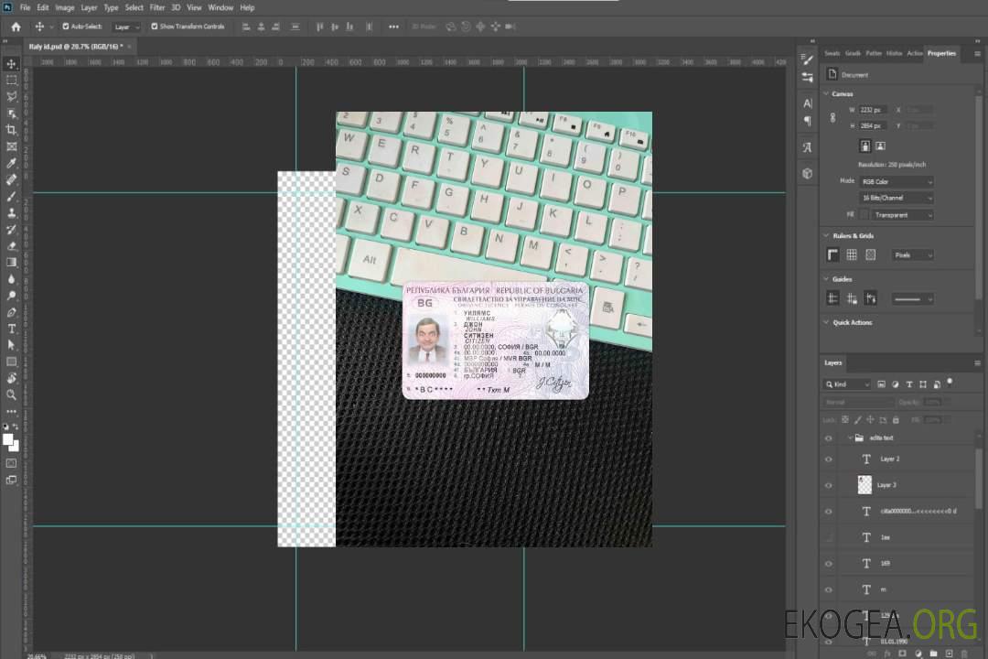Collapse the Quick Actions section

coord(826,322)
